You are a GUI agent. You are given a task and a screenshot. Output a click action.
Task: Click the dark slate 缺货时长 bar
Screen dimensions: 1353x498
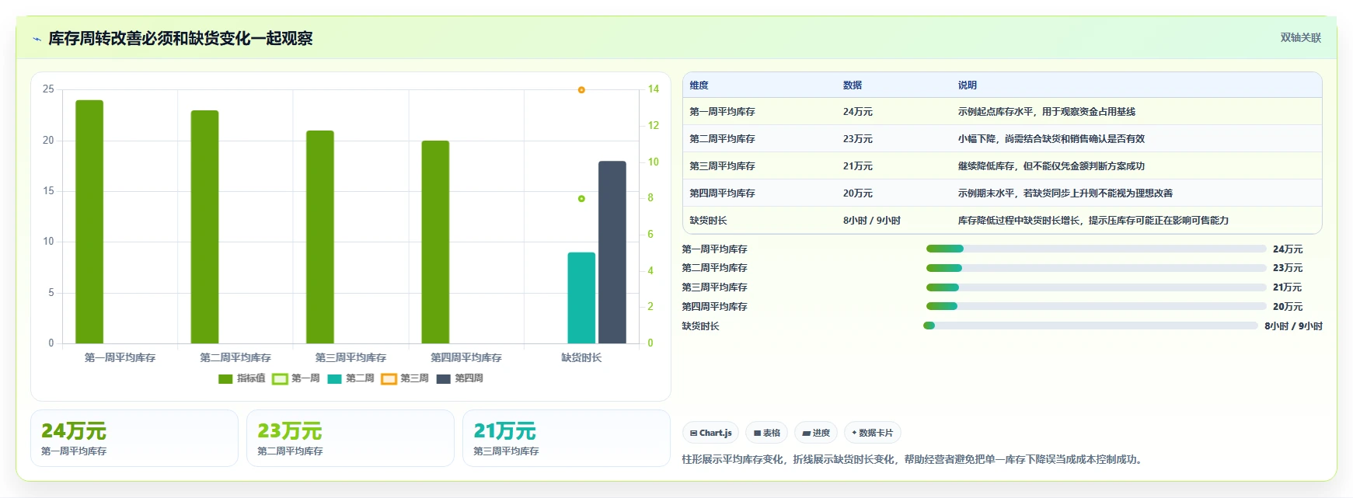click(x=612, y=252)
